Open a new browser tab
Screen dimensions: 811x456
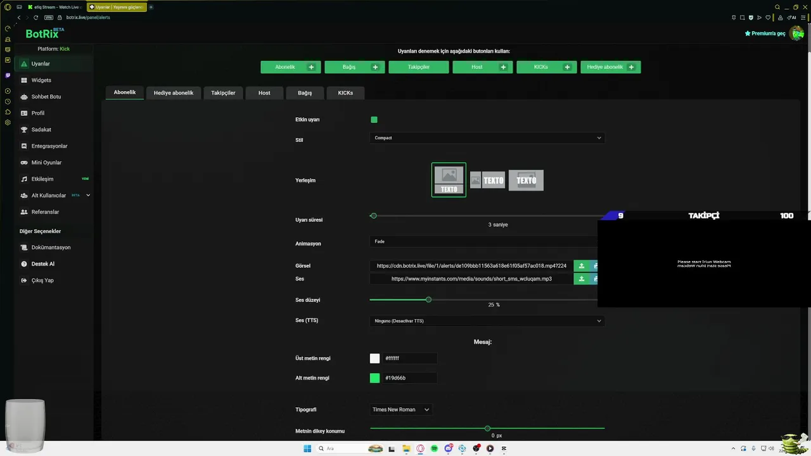pos(151,7)
